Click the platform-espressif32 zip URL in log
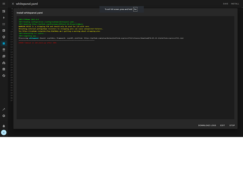 (x=133, y=38)
